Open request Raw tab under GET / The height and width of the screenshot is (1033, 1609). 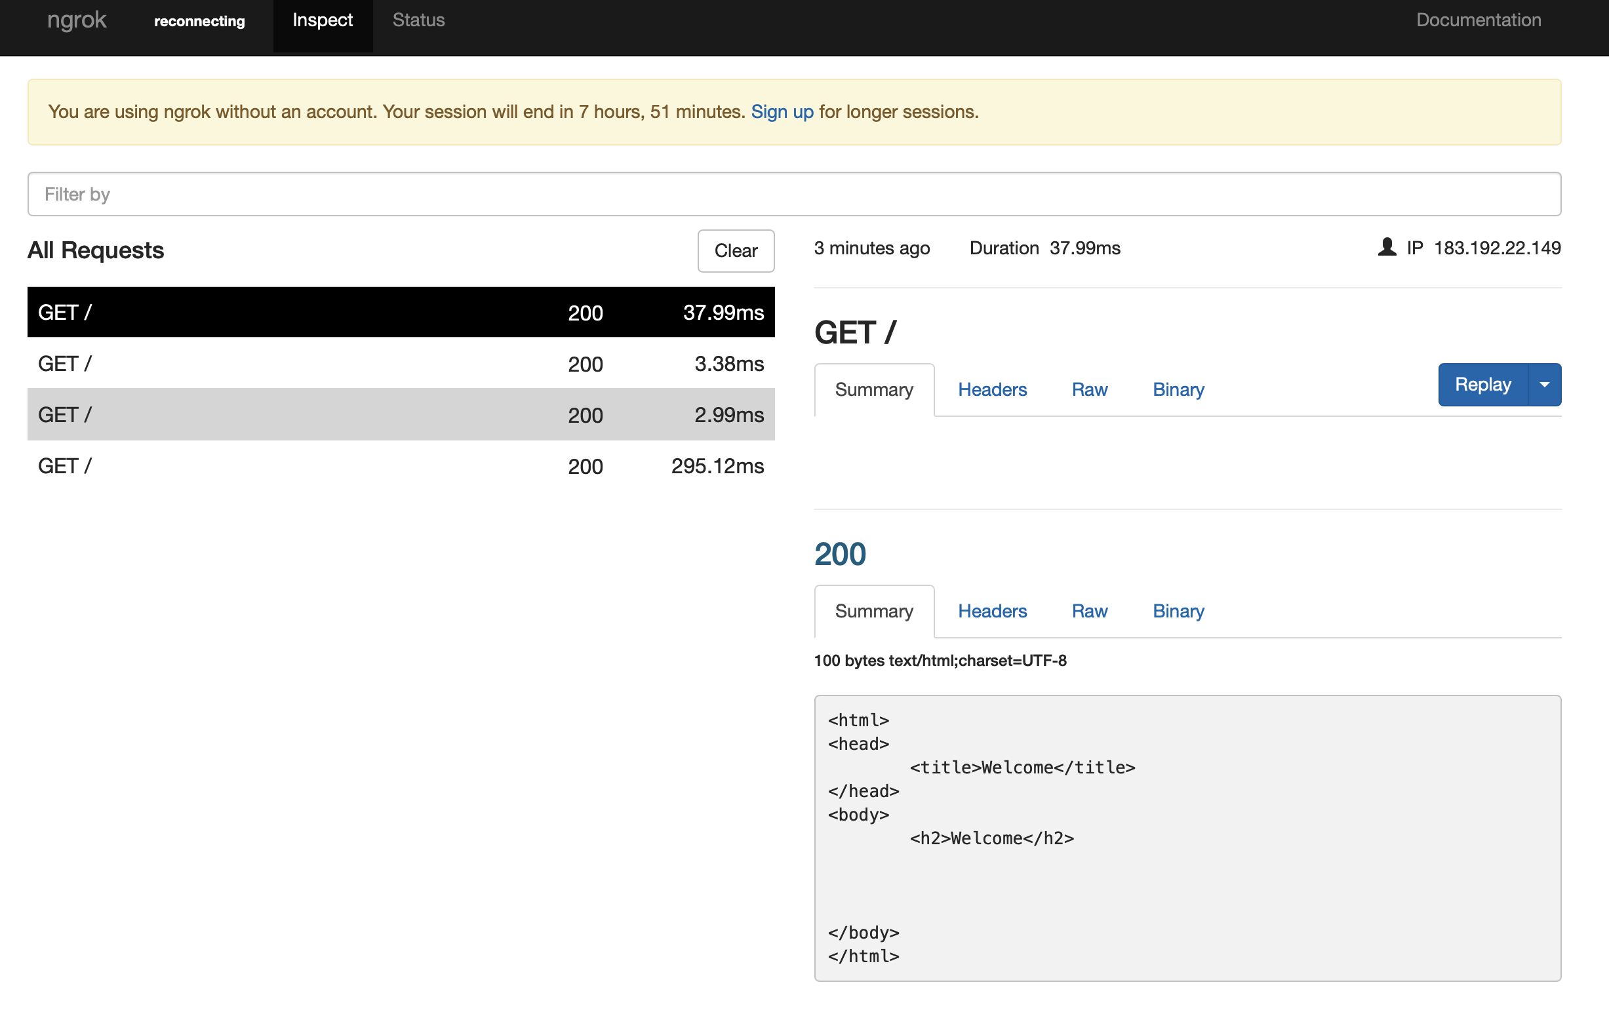point(1089,390)
